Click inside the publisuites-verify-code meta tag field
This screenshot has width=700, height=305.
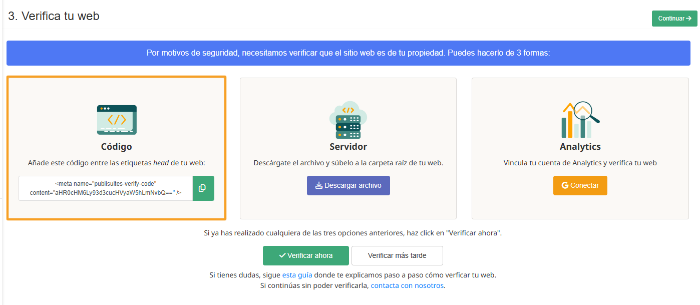106,188
